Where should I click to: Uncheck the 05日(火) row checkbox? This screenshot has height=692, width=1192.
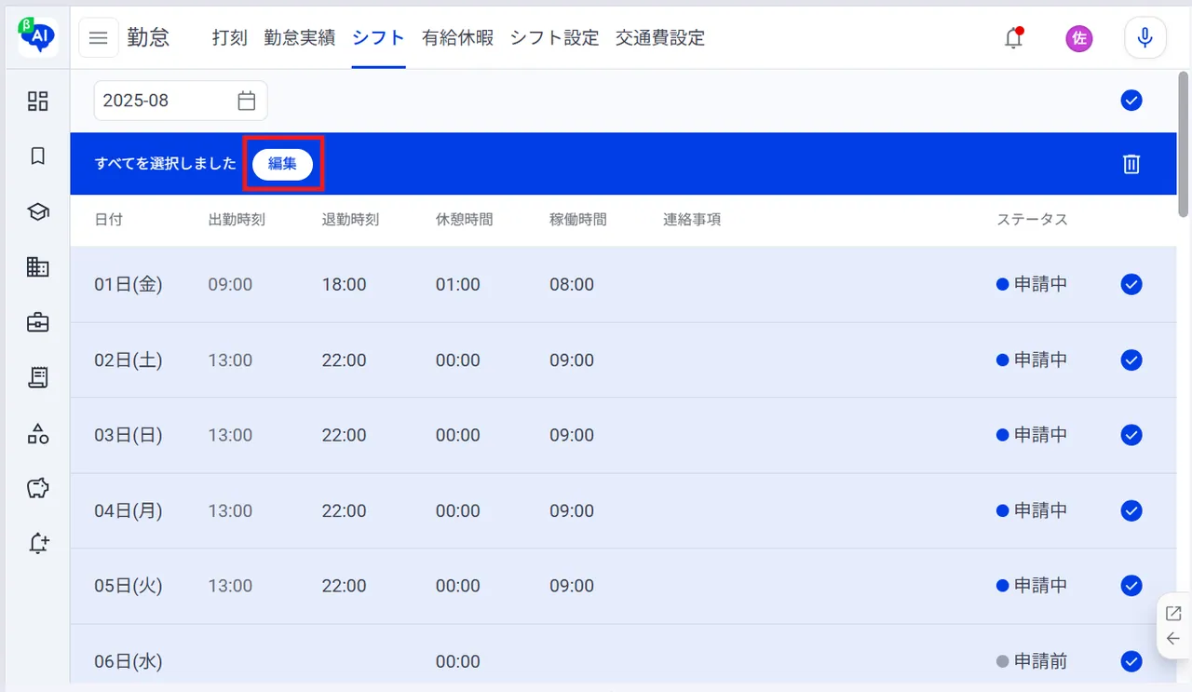pos(1131,586)
